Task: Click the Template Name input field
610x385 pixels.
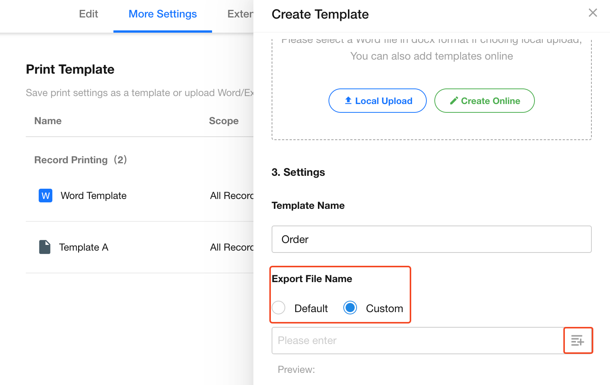Action: 431,239
